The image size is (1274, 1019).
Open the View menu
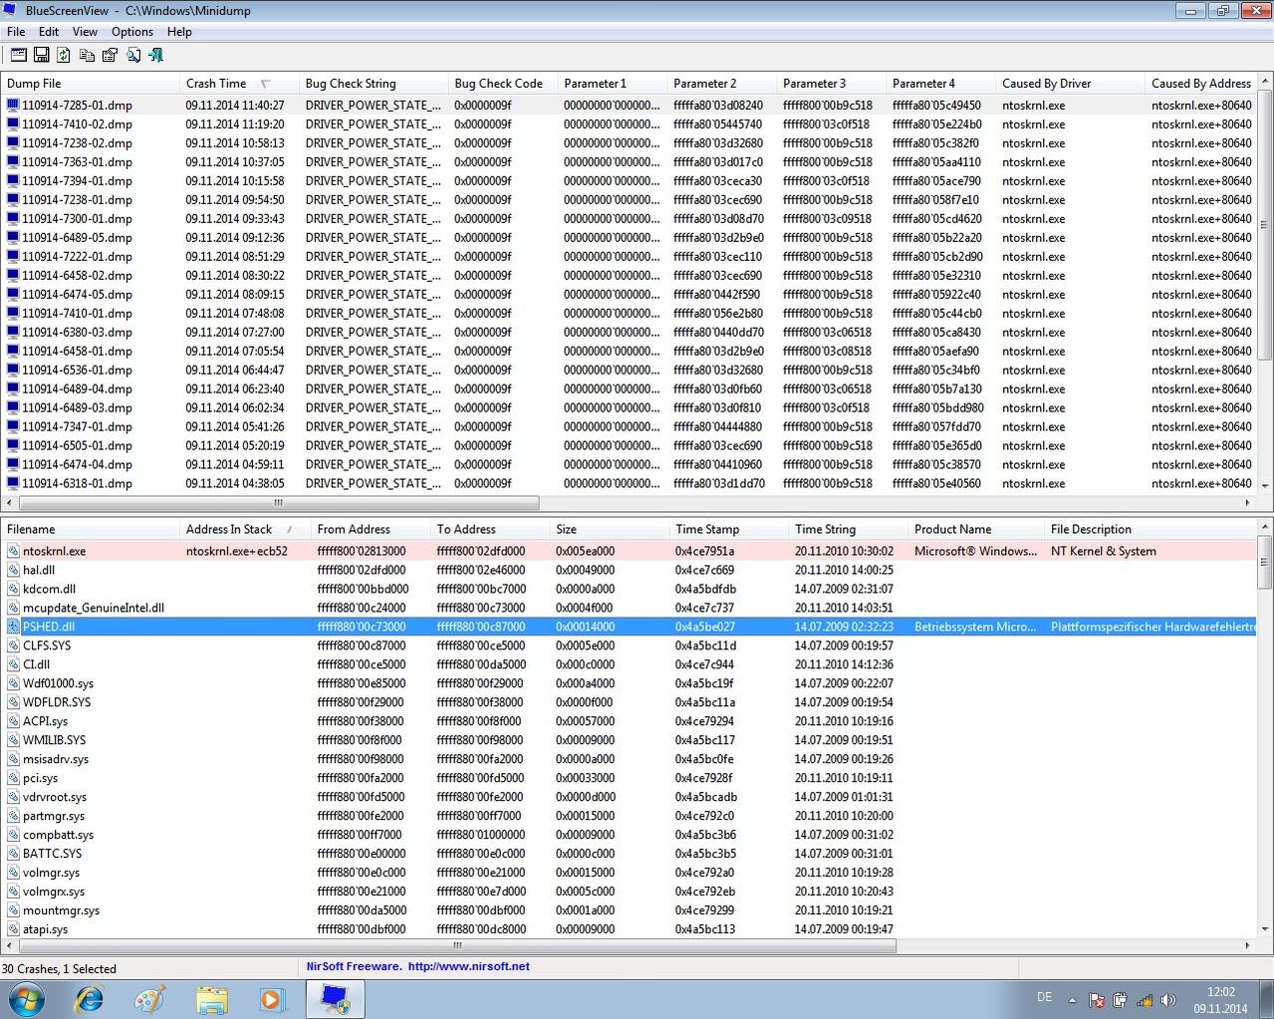85,32
